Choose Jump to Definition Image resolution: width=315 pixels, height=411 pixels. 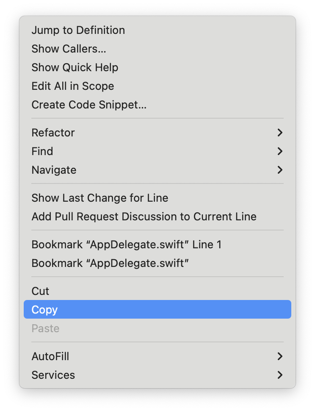(x=78, y=30)
